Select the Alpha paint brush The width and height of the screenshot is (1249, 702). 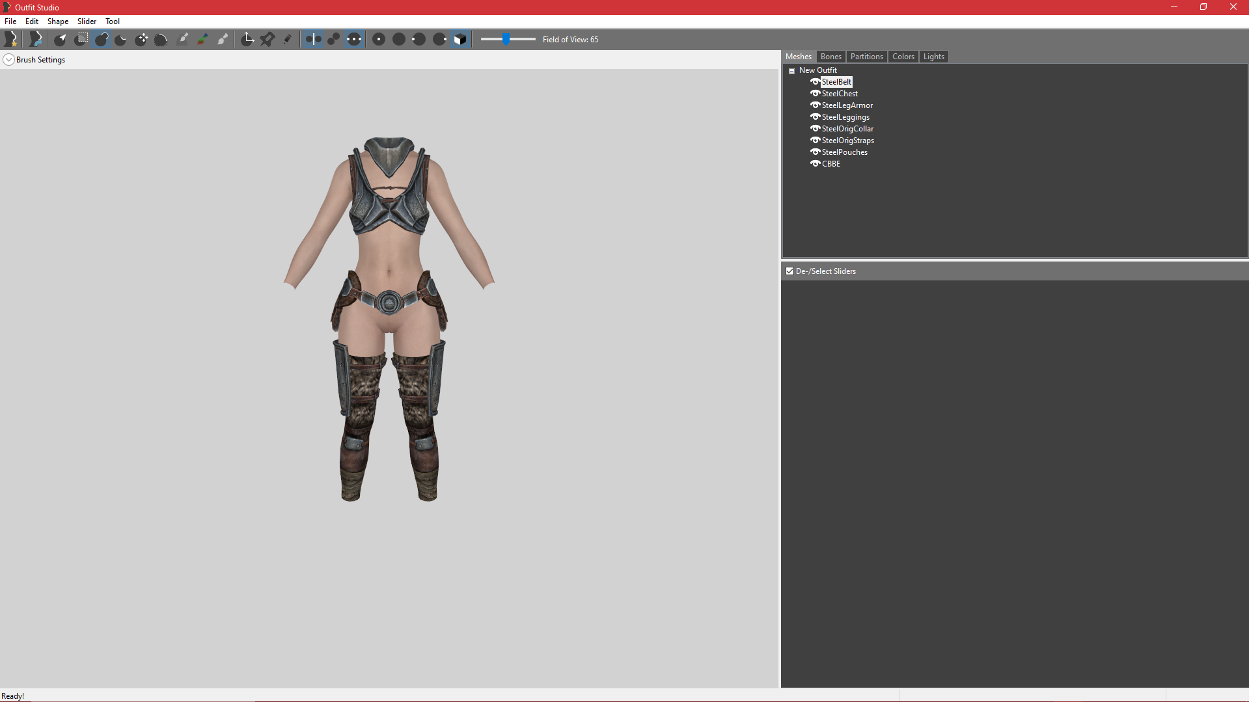point(223,40)
